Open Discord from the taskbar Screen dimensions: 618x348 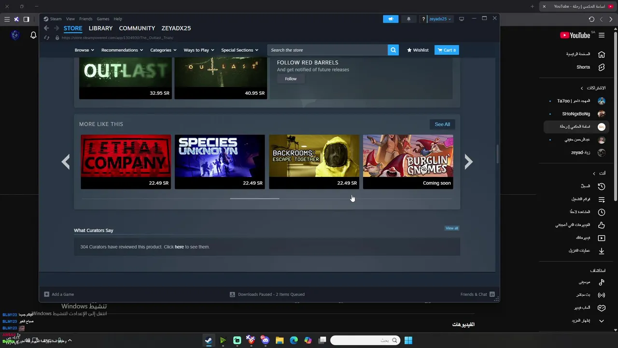click(x=265, y=340)
